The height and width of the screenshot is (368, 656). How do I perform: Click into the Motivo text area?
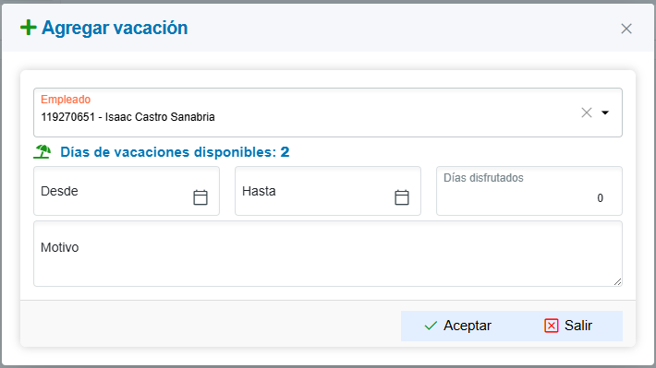point(328,254)
